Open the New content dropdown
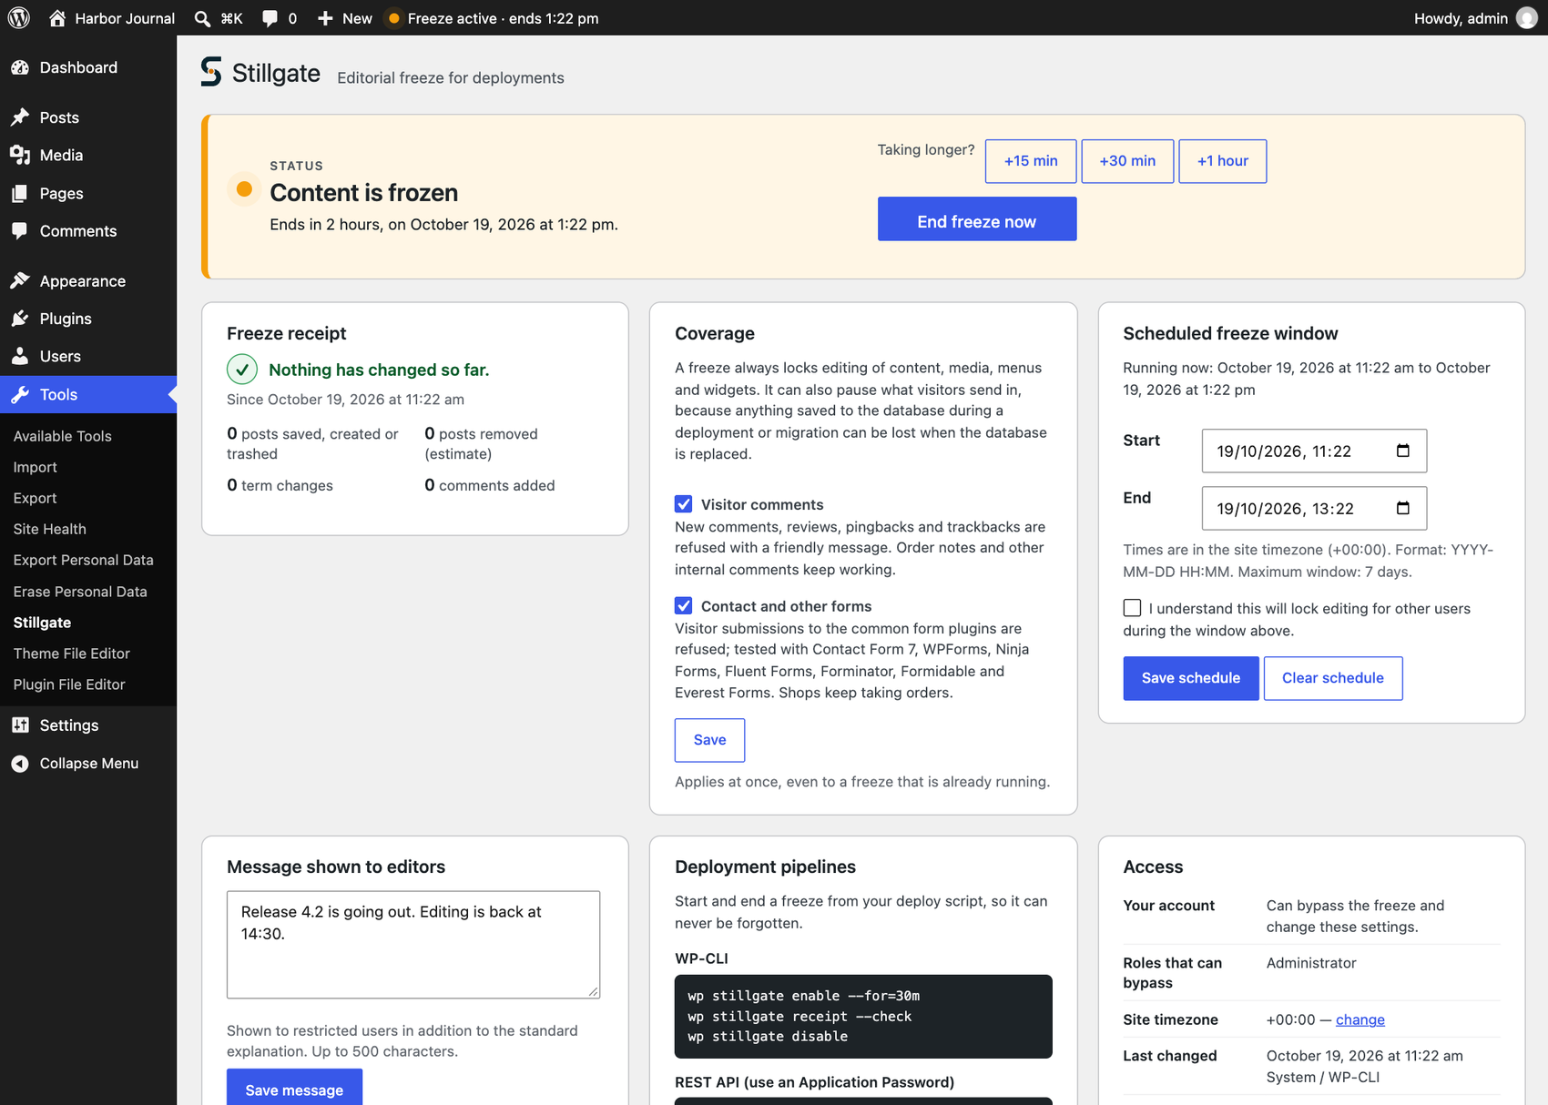Screen dimensions: 1548x1105 click(345, 18)
